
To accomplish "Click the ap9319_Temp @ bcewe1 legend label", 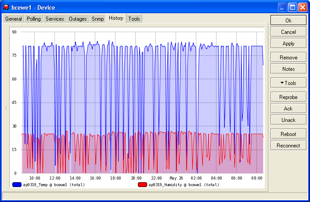I will point(54,185).
